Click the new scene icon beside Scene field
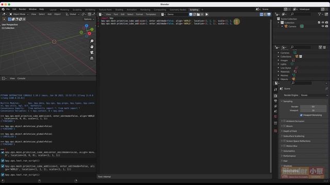 286,9
